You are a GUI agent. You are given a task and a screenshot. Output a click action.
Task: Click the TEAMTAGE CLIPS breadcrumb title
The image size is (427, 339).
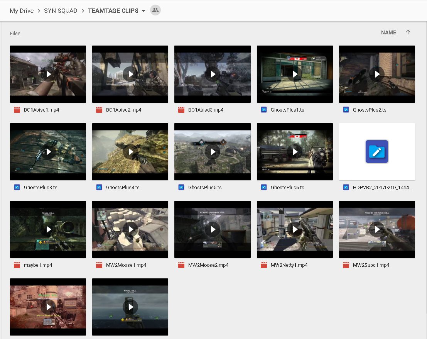[x=113, y=11]
